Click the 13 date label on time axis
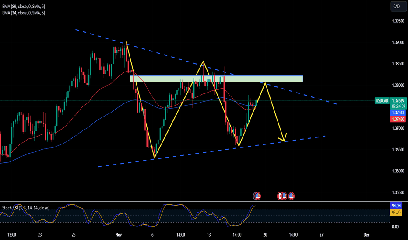The height and width of the screenshot is (240, 408). point(209,235)
